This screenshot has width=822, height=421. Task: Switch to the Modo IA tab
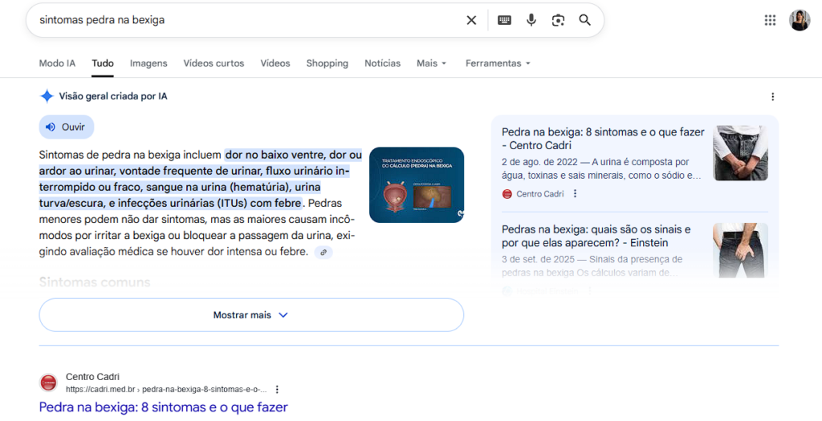pyautogui.click(x=57, y=63)
